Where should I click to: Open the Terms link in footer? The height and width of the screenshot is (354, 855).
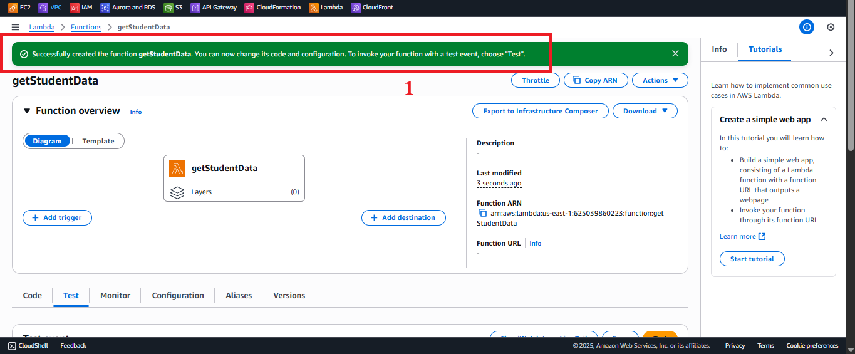coord(765,345)
